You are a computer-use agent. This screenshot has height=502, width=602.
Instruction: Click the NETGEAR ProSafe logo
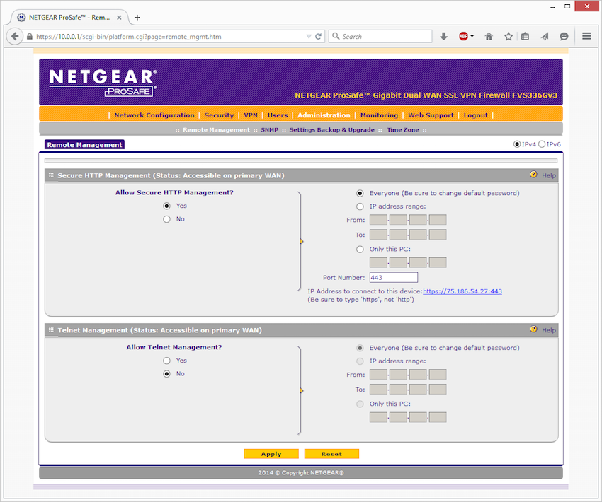pyautogui.click(x=103, y=82)
